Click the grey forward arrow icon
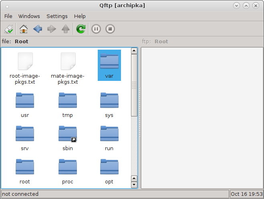This screenshot has height=199, width=264. pyautogui.click(x=52, y=29)
